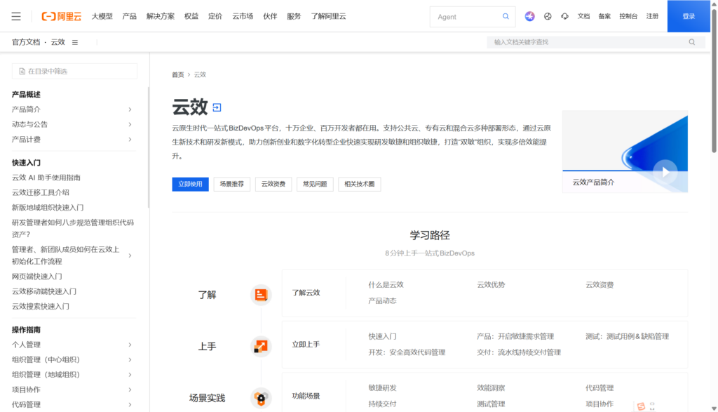Open the 解决方案 menu
Viewport: 718px width, 412px height.
(161, 17)
